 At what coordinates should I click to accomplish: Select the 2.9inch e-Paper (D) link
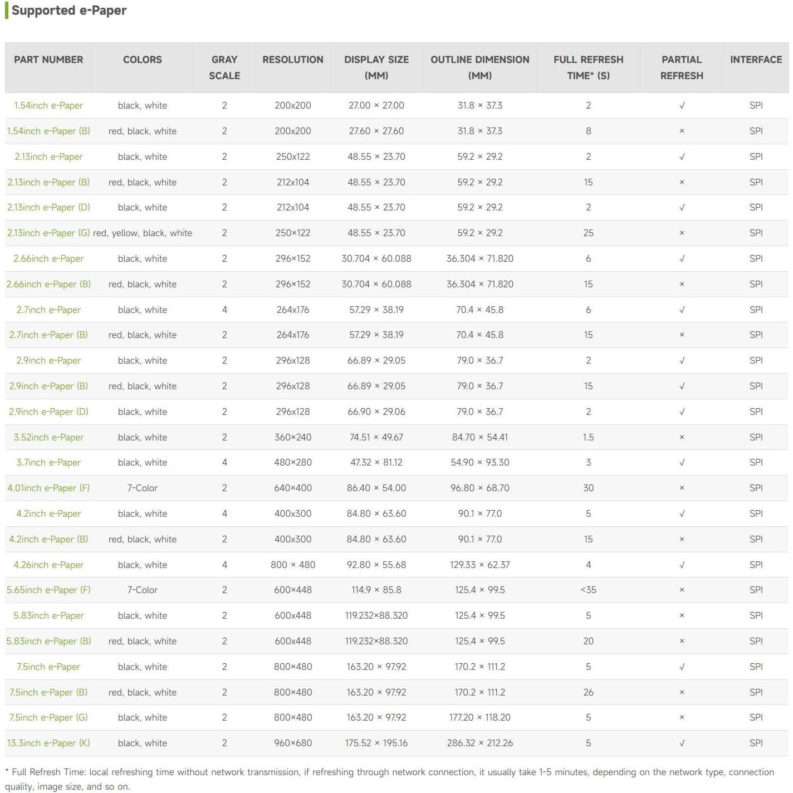click(48, 412)
